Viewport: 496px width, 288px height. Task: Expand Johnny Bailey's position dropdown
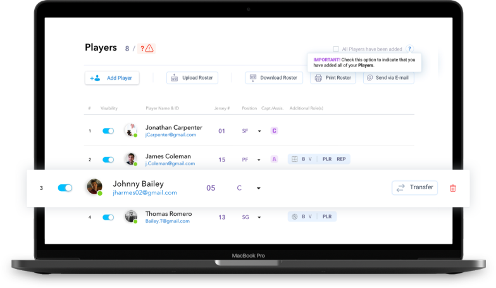[x=258, y=189]
